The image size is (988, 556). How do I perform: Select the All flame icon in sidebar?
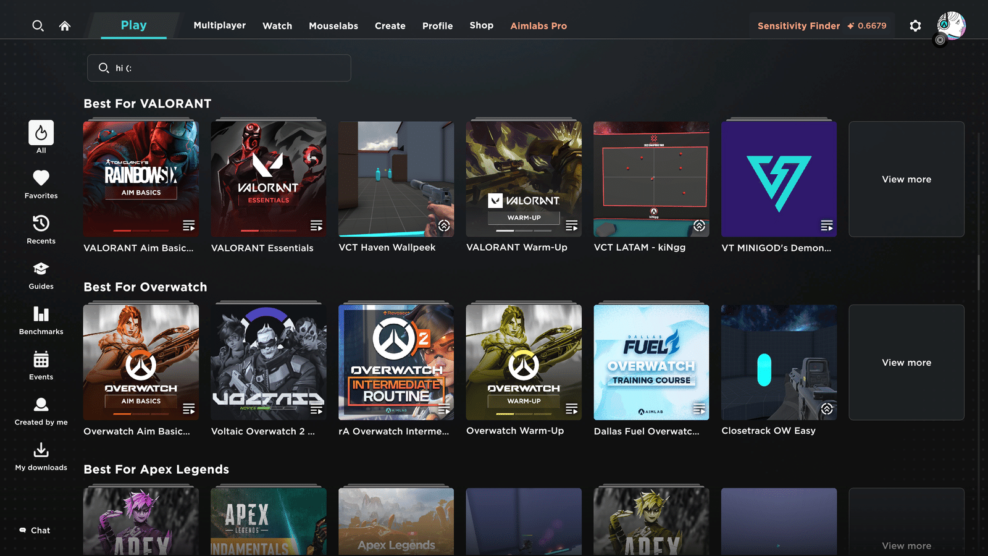pos(41,133)
